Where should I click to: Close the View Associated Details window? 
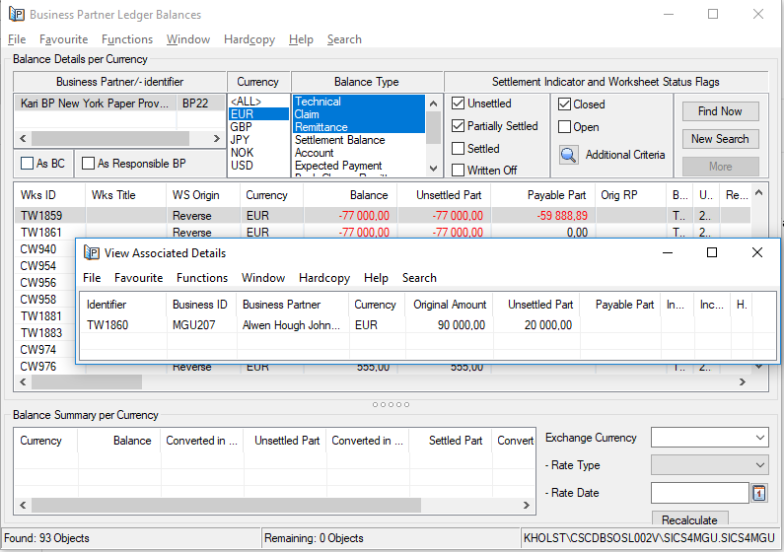pyautogui.click(x=756, y=252)
